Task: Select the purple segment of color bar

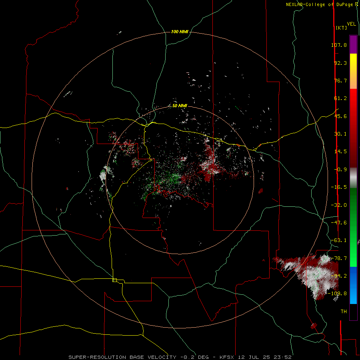Action: [353, 44]
